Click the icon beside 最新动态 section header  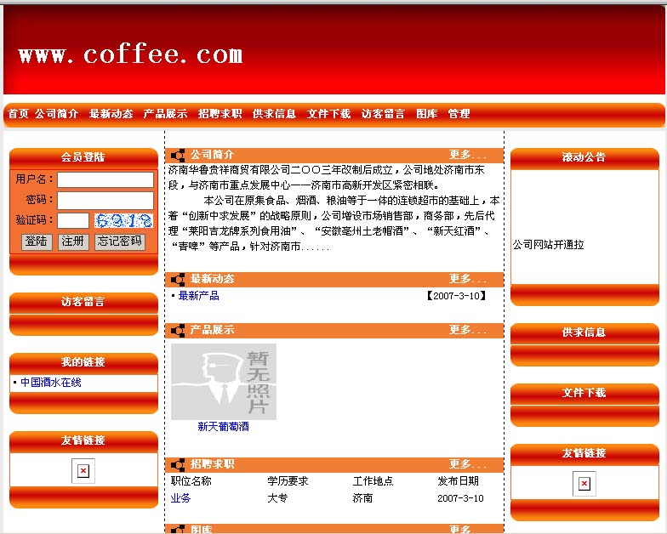pos(178,279)
